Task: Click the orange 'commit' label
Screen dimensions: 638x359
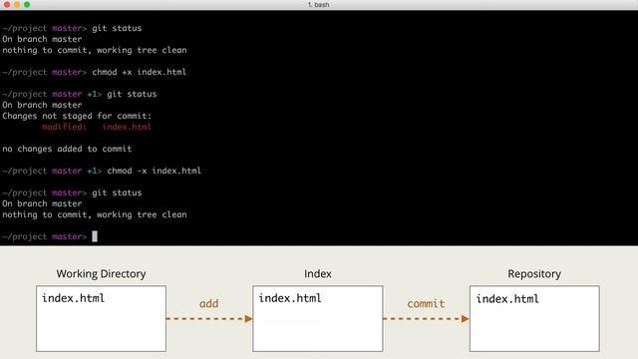Action: click(426, 303)
